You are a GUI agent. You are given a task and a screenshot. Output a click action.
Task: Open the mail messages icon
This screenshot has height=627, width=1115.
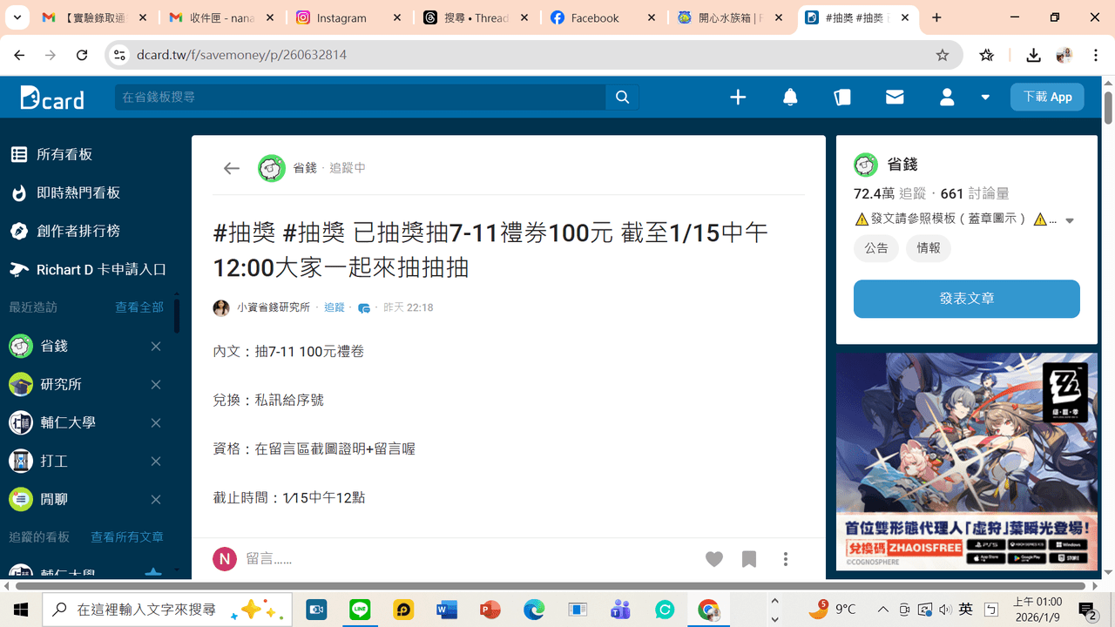(x=895, y=98)
